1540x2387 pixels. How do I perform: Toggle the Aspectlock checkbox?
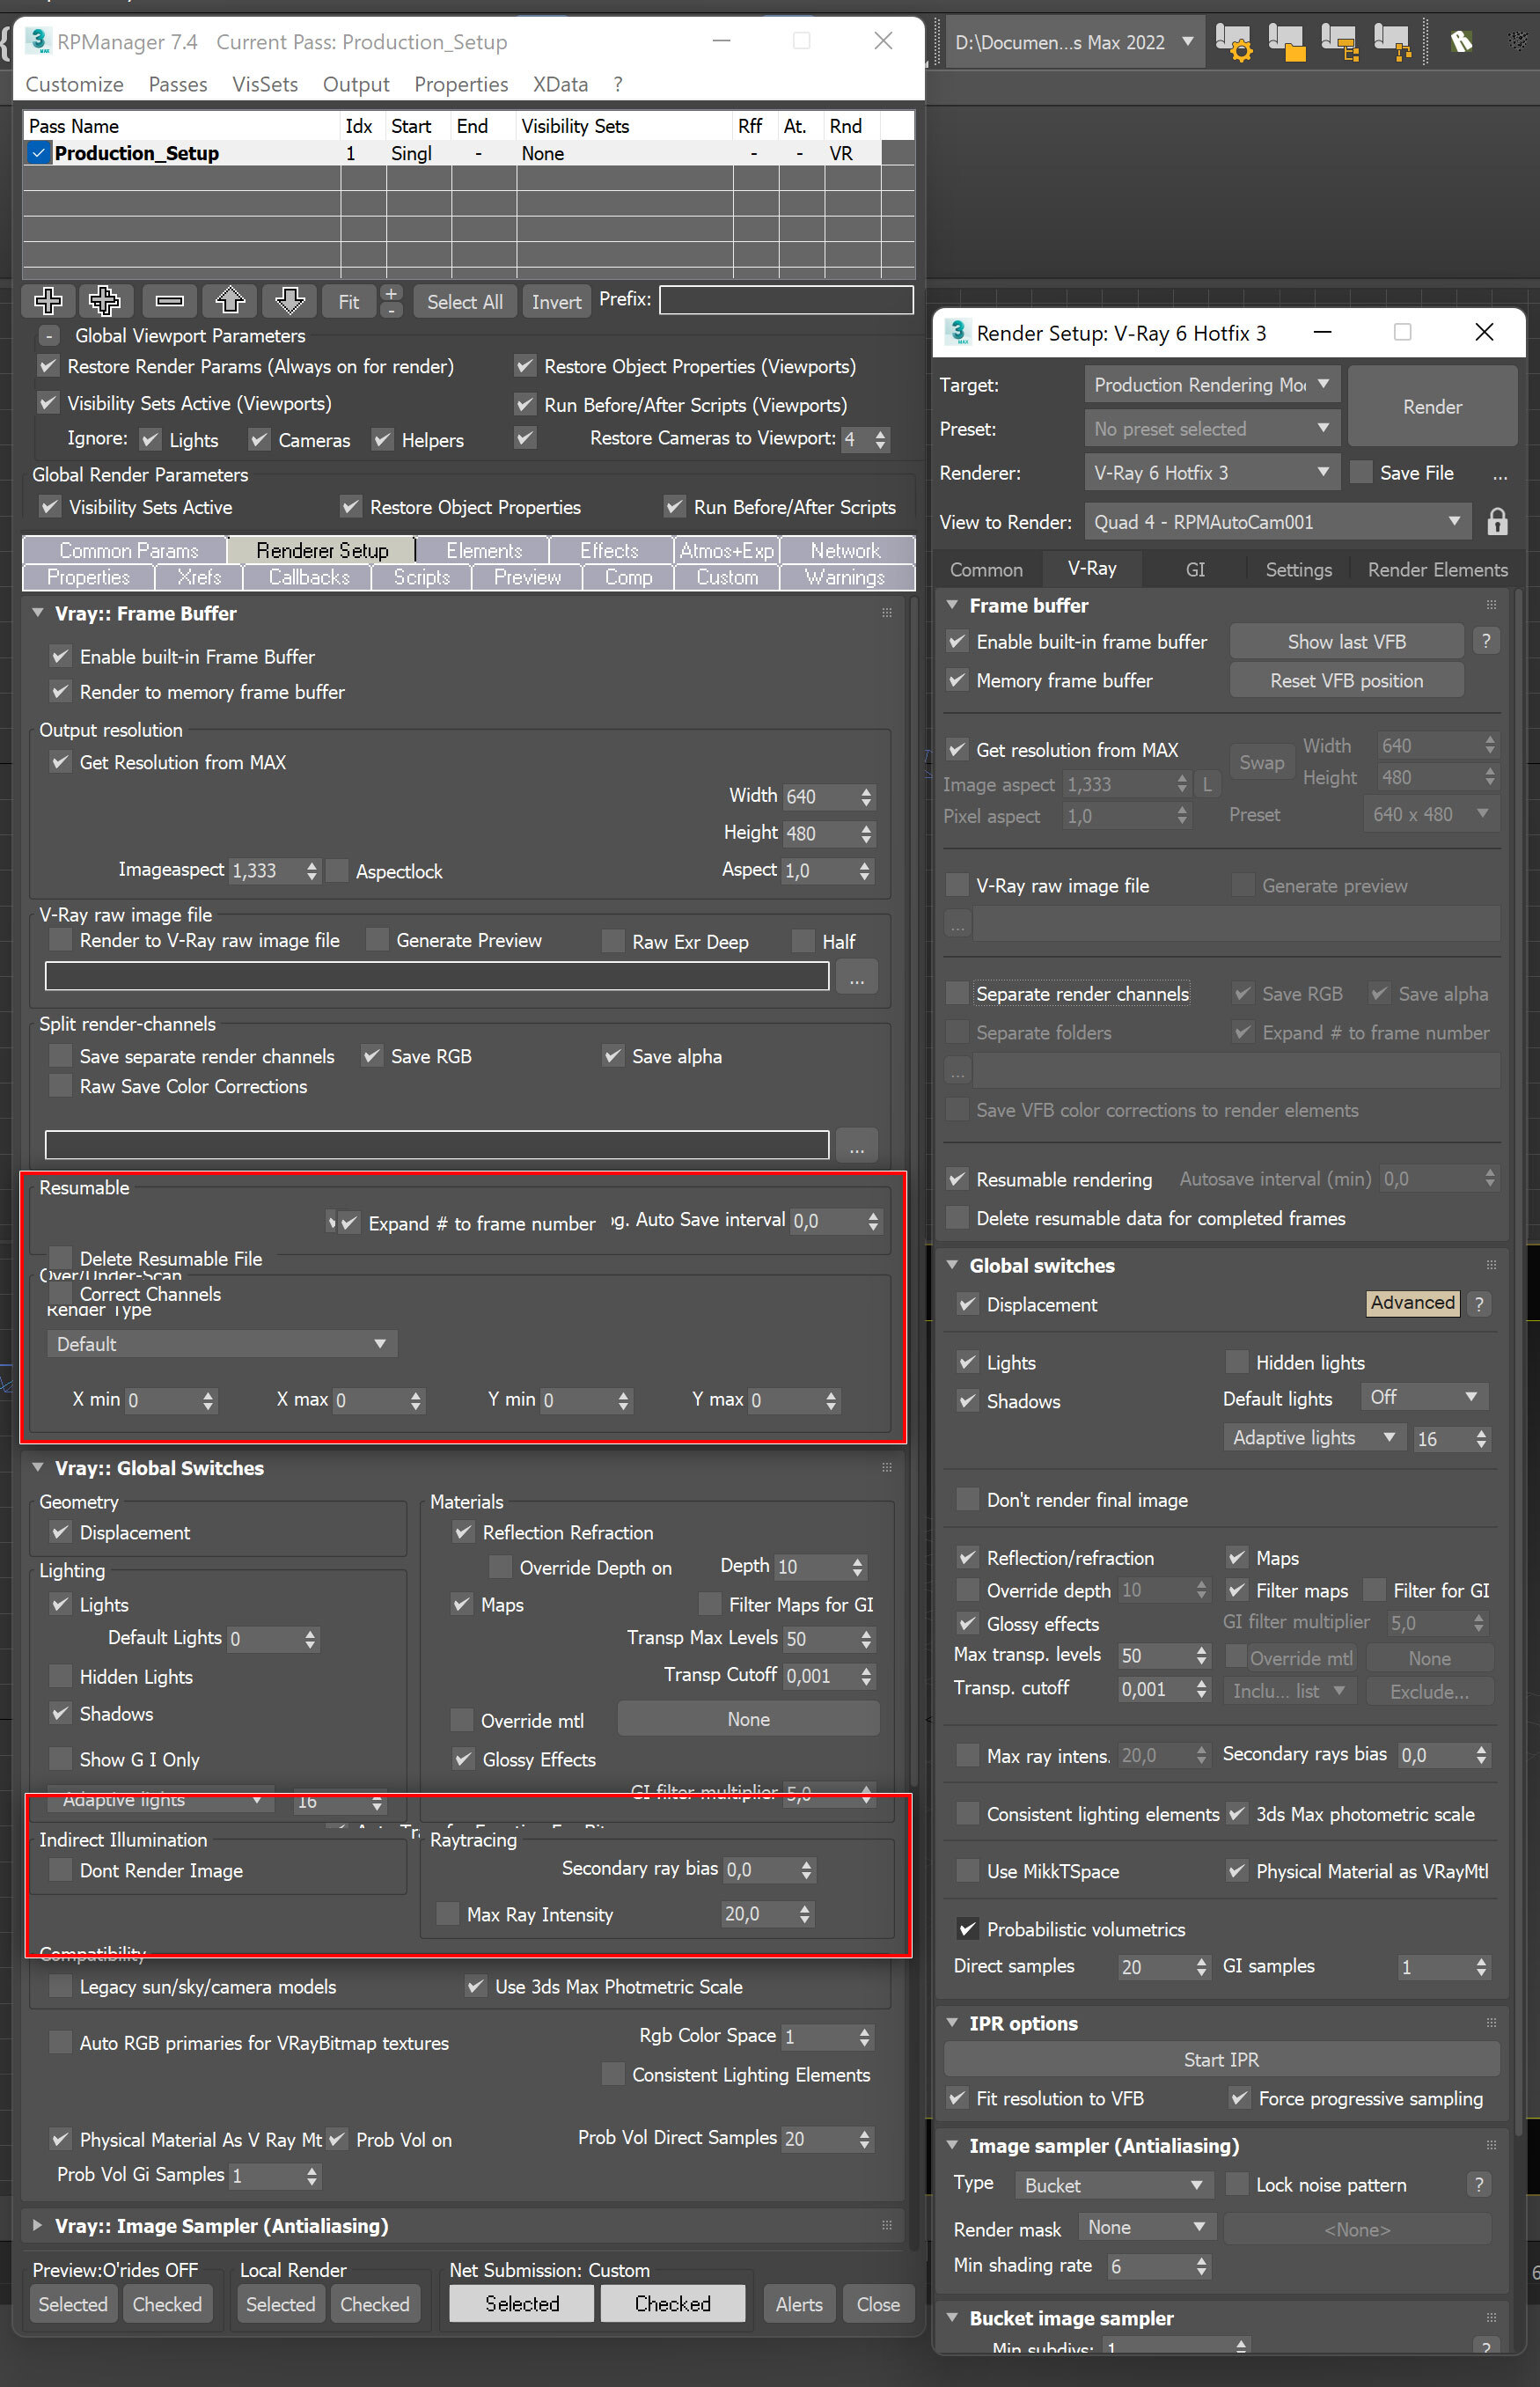pos(338,871)
